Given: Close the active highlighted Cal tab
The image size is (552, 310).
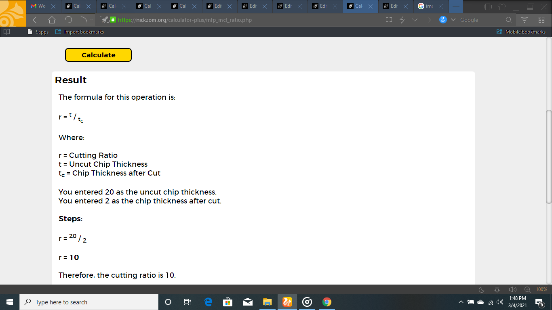Looking at the screenshot, I should coord(370,6).
